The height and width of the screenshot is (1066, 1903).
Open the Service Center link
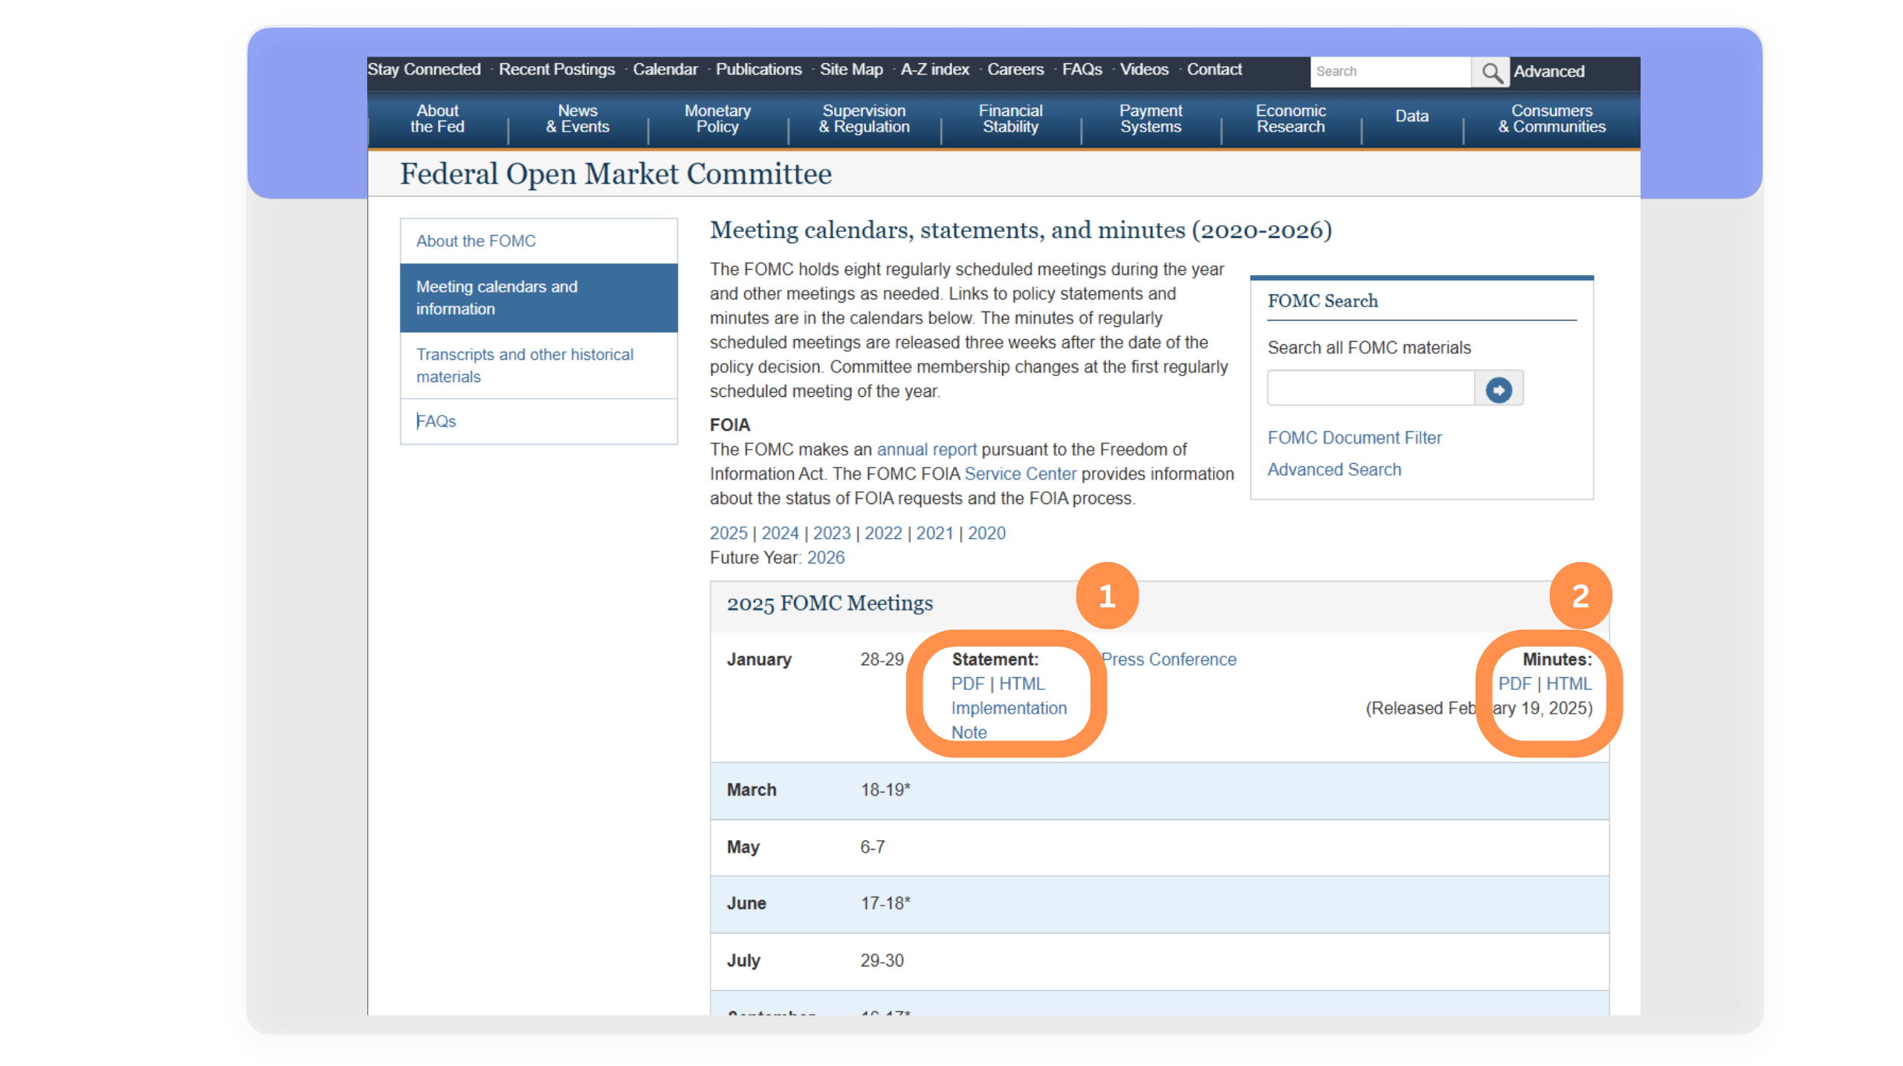pyautogui.click(x=1020, y=474)
